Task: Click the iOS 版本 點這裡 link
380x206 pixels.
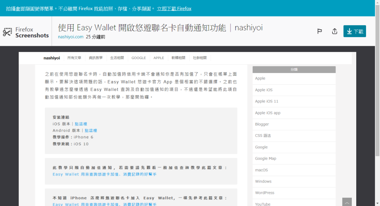Action: click(x=81, y=124)
